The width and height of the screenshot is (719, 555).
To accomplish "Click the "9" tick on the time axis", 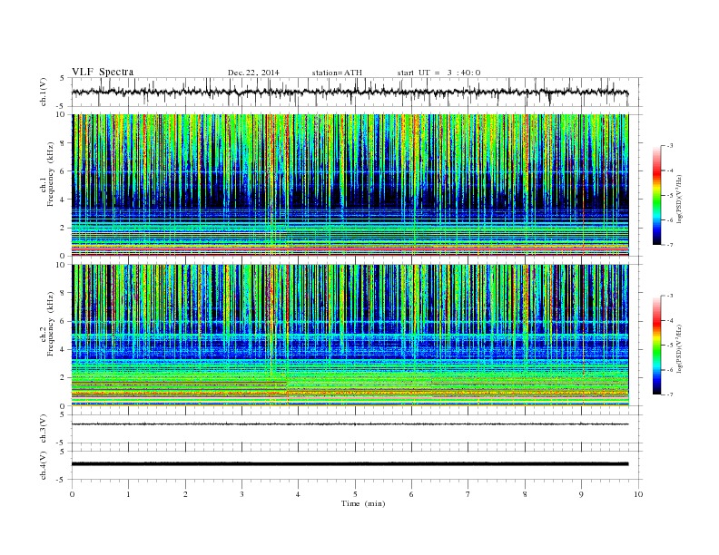I will (x=581, y=494).
